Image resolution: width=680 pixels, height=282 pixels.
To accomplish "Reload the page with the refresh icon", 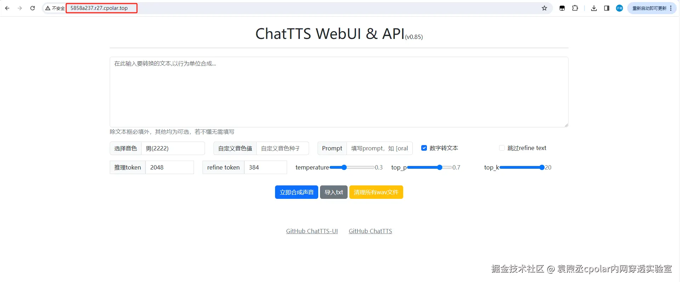I will click(33, 8).
